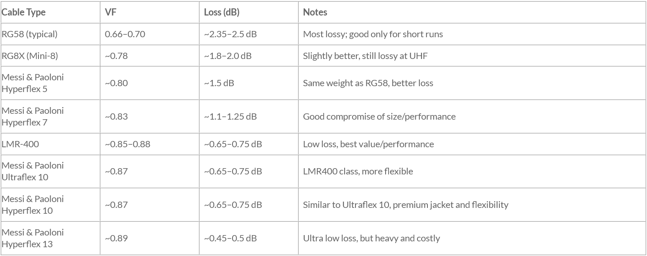Select the ~0.89 VF cell
The height and width of the screenshot is (256, 647).
click(x=116, y=238)
